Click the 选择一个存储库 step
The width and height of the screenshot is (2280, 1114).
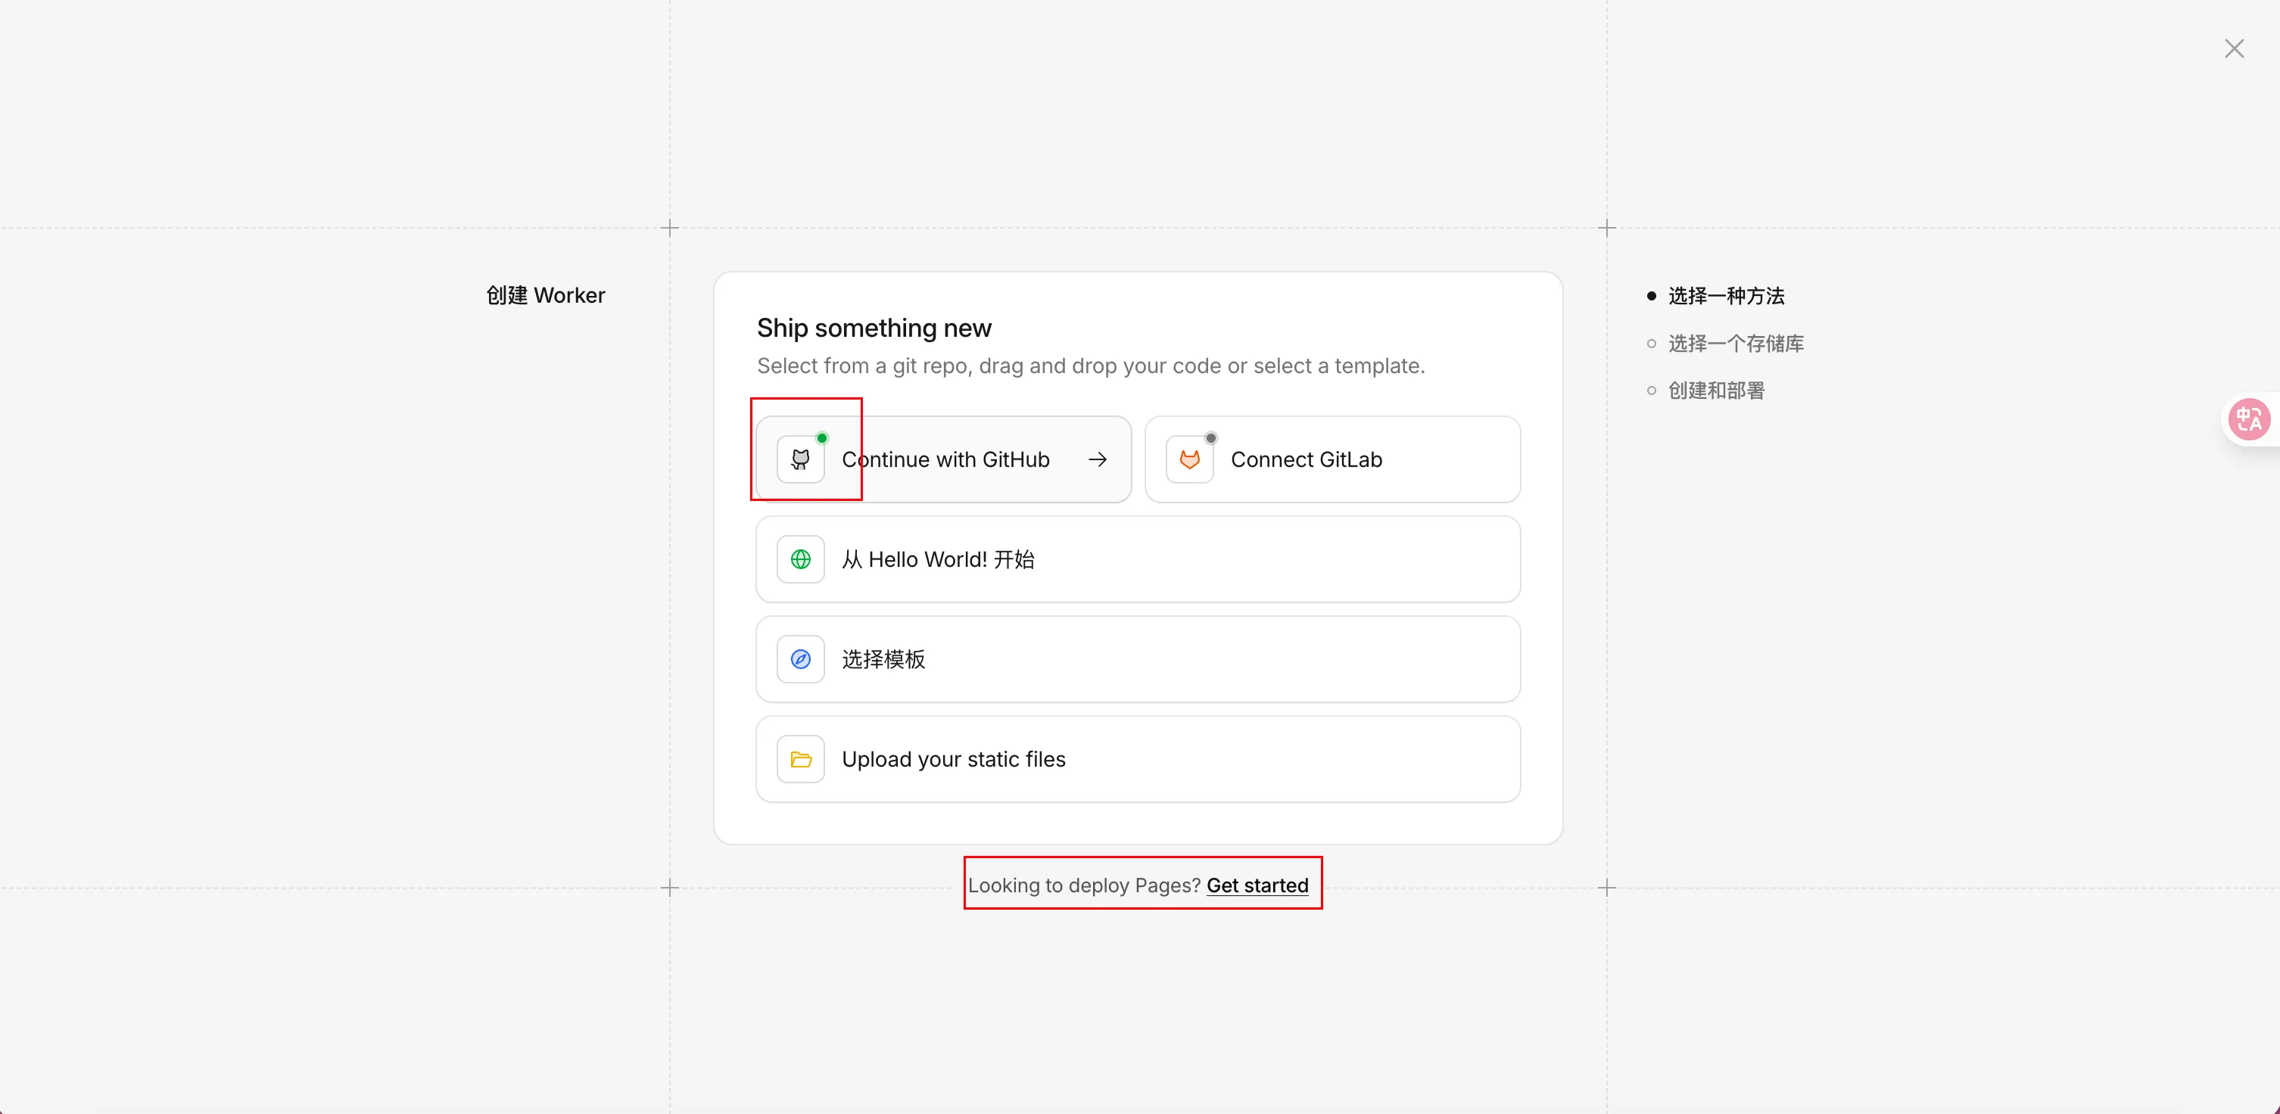tap(1735, 344)
